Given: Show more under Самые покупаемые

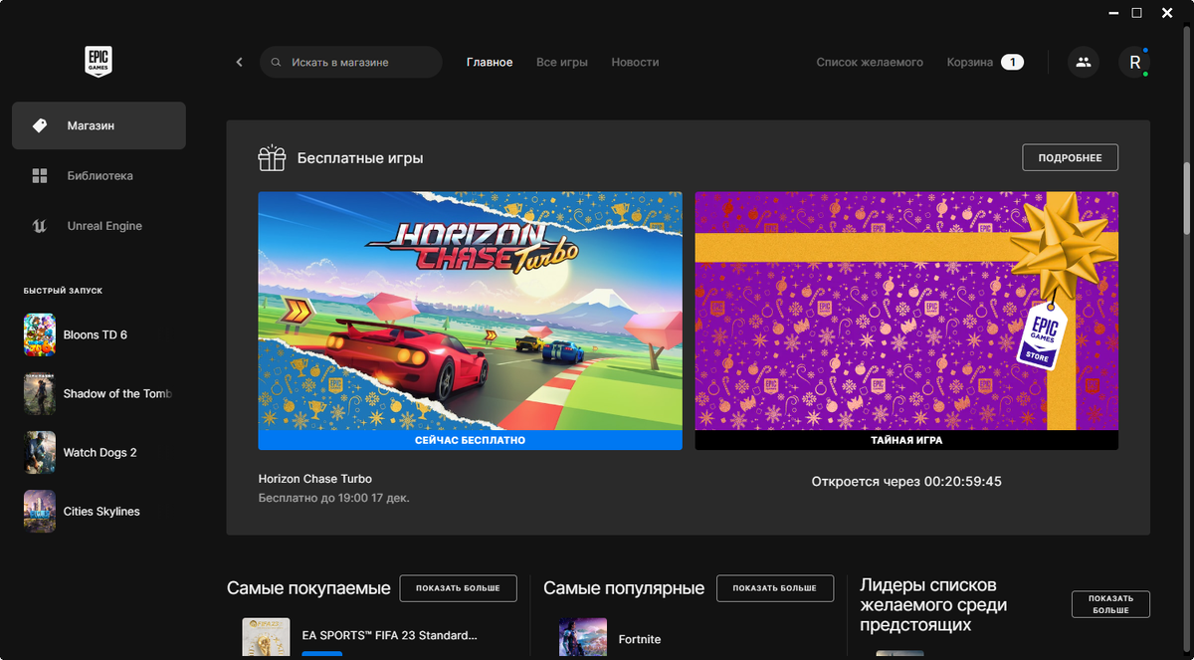Looking at the screenshot, I should [x=458, y=588].
